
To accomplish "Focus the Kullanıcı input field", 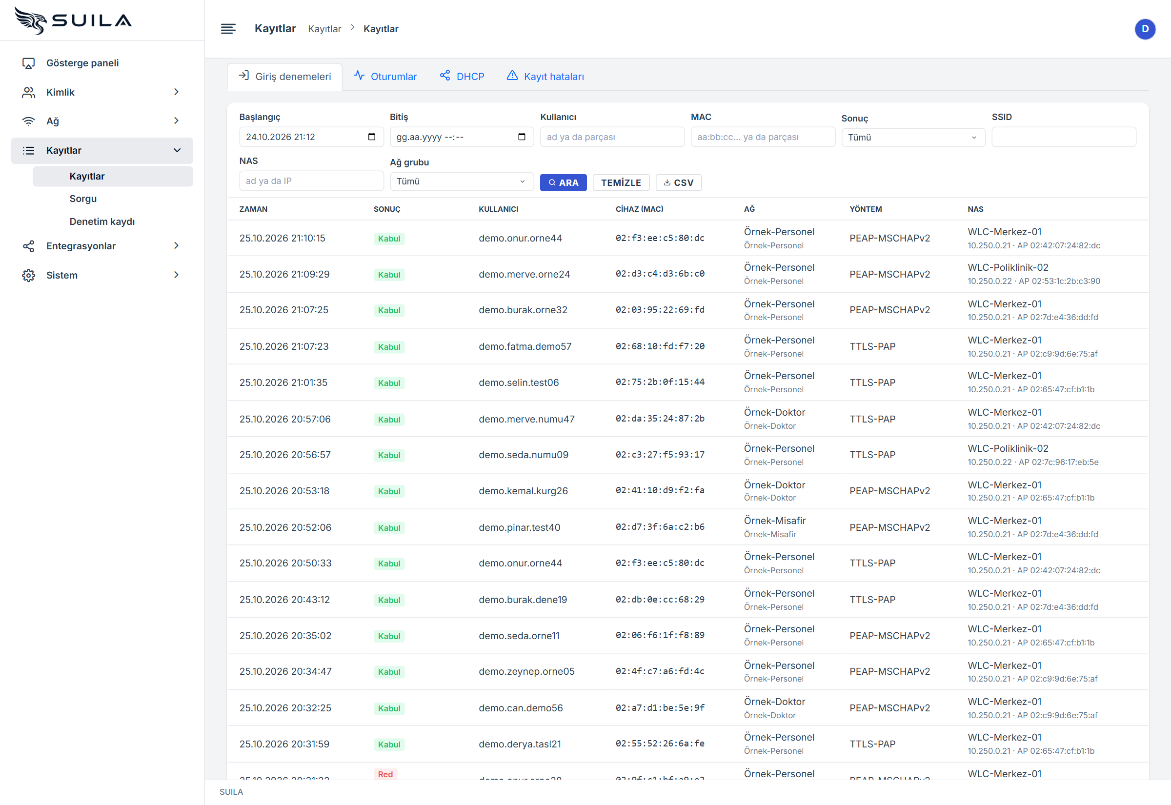I will pyautogui.click(x=612, y=137).
